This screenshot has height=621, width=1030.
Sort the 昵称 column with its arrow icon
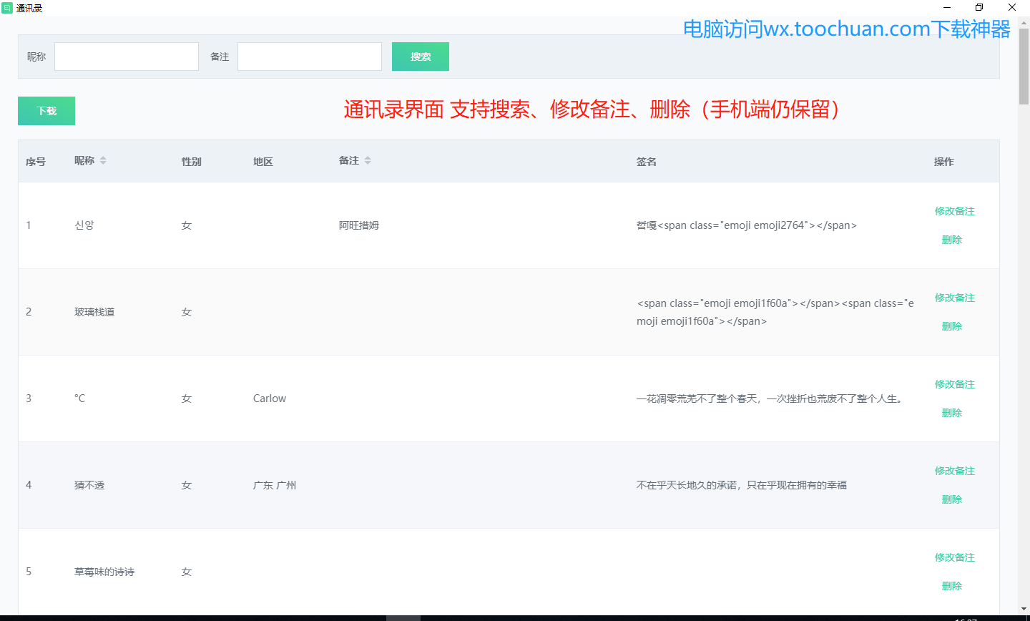point(103,160)
